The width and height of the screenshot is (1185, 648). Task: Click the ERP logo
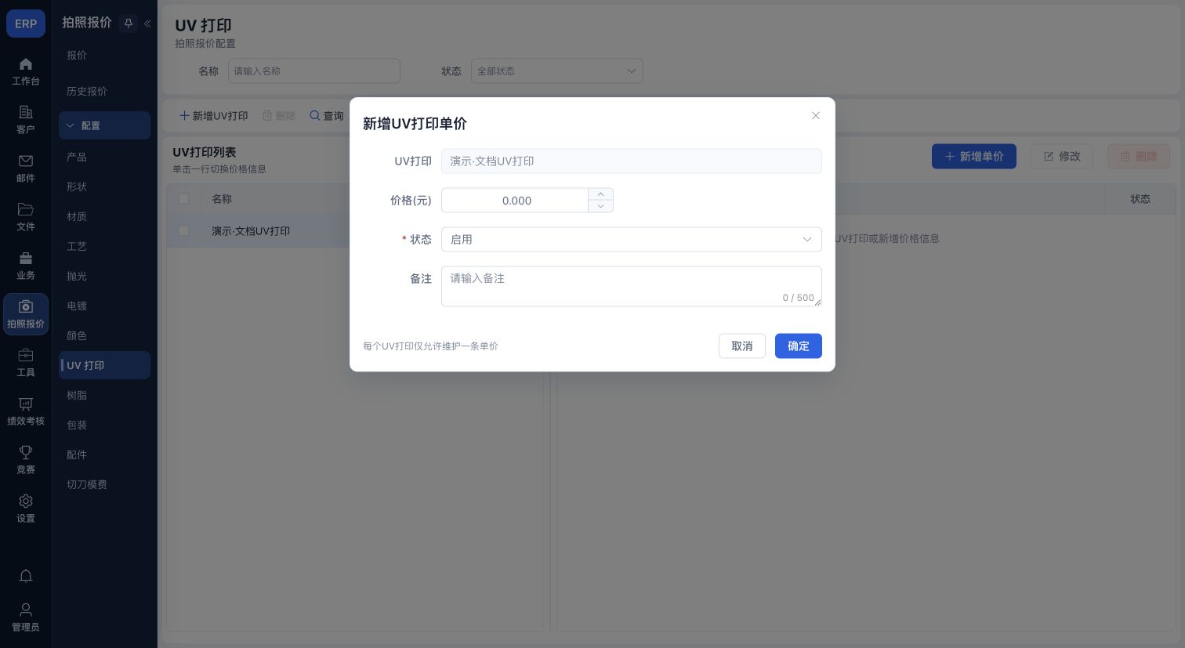[26, 24]
